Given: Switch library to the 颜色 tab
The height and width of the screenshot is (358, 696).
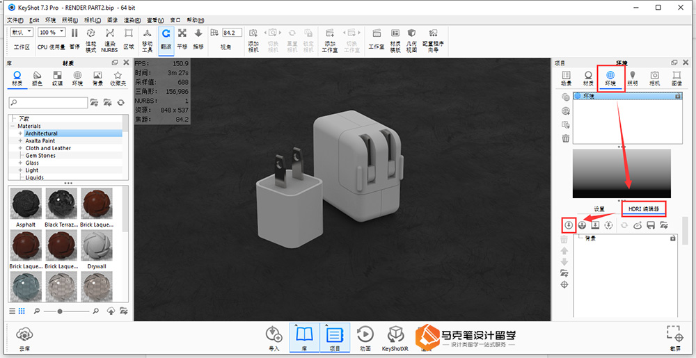Looking at the screenshot, I should 38,79.
